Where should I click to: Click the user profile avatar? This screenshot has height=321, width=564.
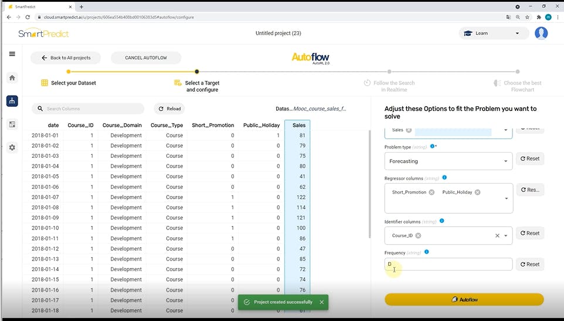(x=541, y=33)
